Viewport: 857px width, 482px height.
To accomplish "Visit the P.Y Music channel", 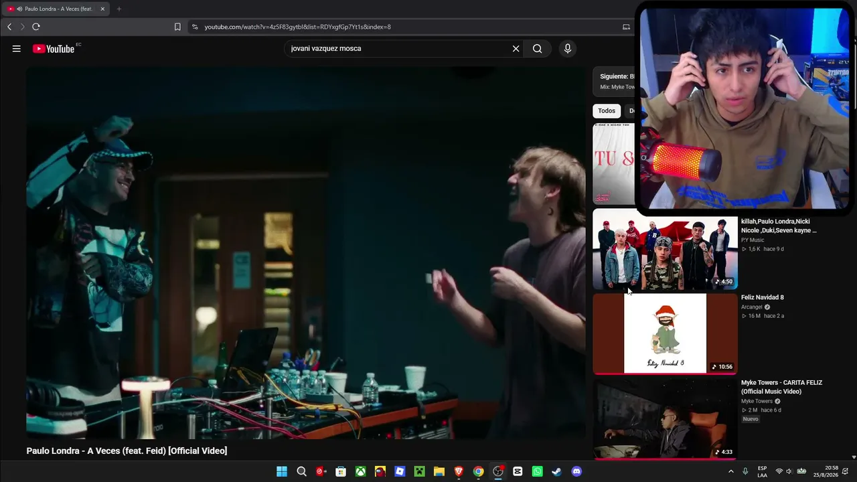I will pos(753,240).
